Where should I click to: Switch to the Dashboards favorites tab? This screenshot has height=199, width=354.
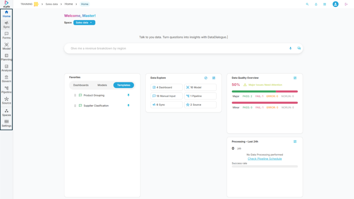pyautogui.click(x=81, y=85)
